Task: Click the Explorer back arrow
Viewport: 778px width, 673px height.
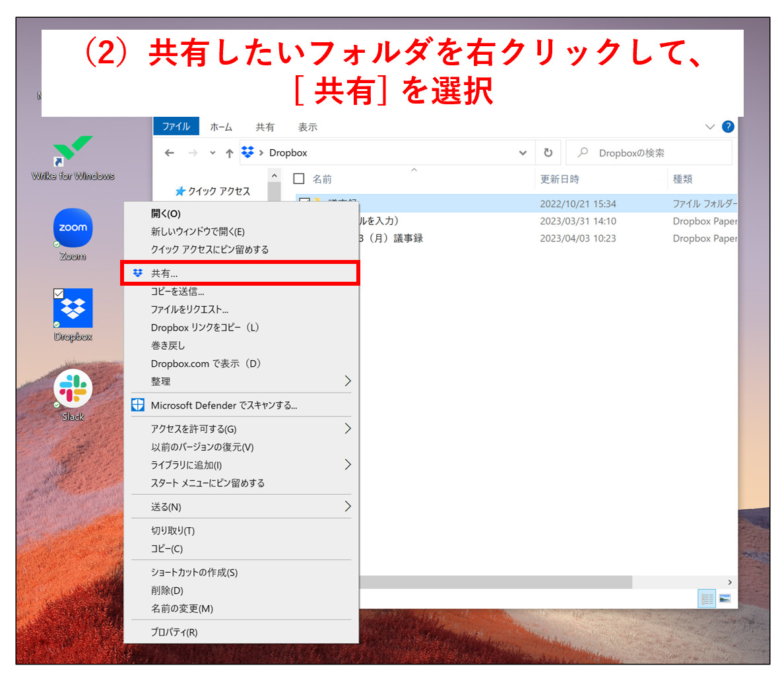Action: click(169, 153)
